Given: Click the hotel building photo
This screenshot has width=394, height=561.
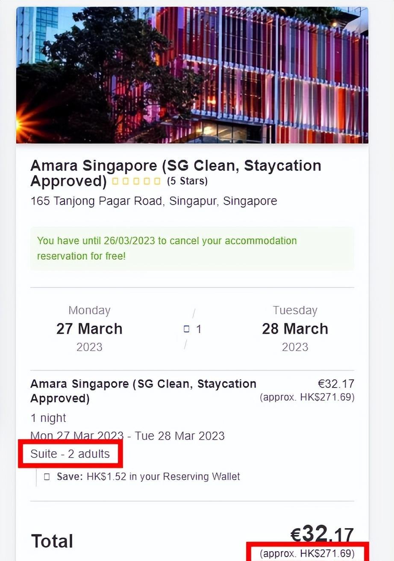Looking at the screenshot, I should click(192, 75).
